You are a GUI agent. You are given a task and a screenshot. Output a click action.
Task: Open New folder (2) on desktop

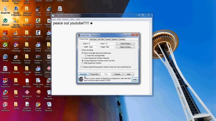pos(27,35)
